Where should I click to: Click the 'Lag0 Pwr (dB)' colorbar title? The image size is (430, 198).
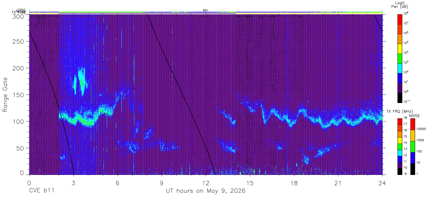point(400,5)
